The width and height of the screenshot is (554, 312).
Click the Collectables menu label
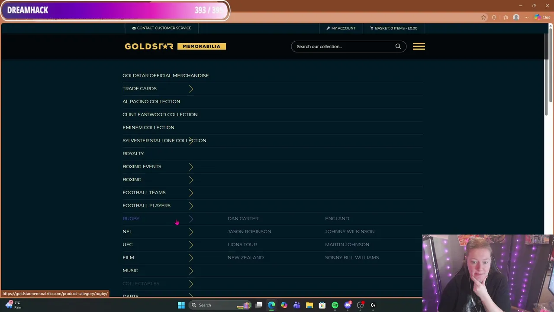(141, 283)
